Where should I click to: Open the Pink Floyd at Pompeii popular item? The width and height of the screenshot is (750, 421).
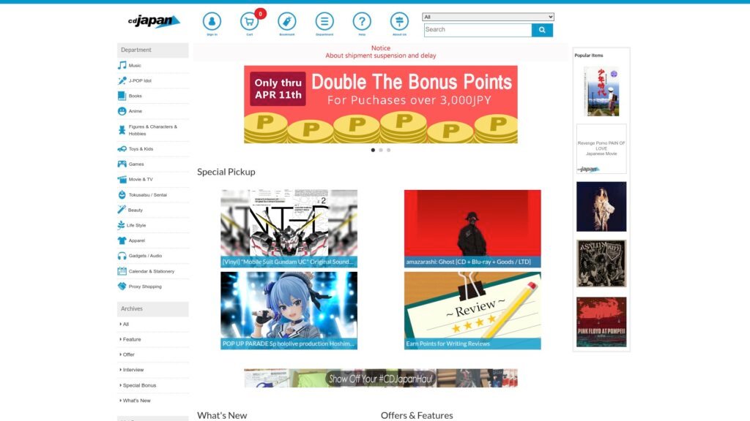(601, 322)
